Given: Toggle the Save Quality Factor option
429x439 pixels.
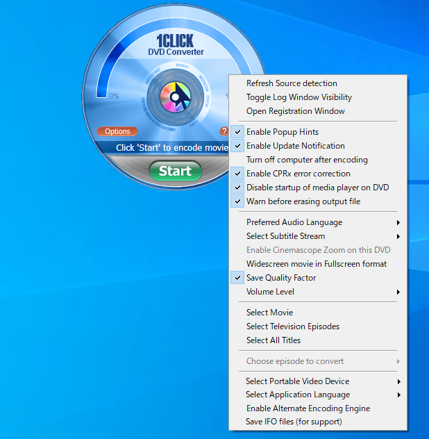Looking at the screenshot, I should coord(318,278).
